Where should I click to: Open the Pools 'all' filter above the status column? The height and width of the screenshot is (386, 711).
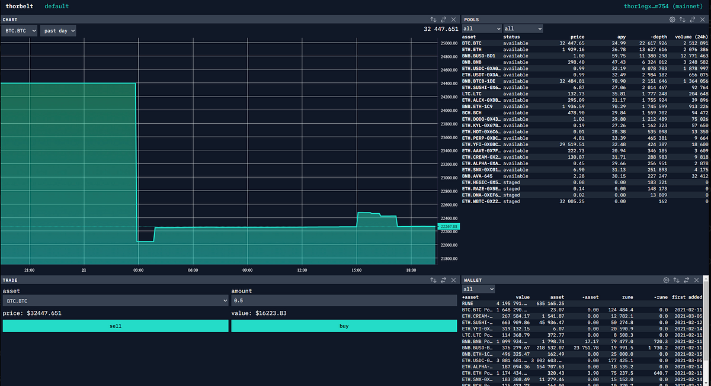[523, 28]
